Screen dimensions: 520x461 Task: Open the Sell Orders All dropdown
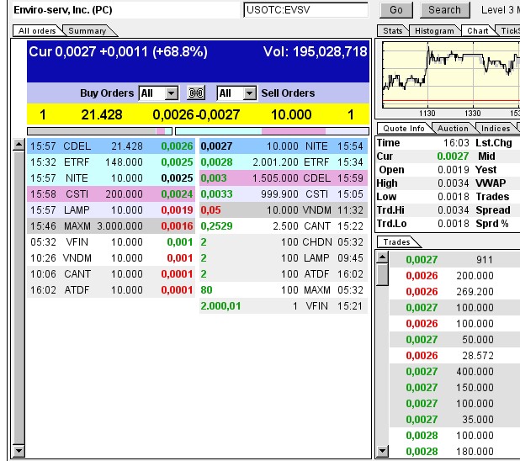point(236,93)
